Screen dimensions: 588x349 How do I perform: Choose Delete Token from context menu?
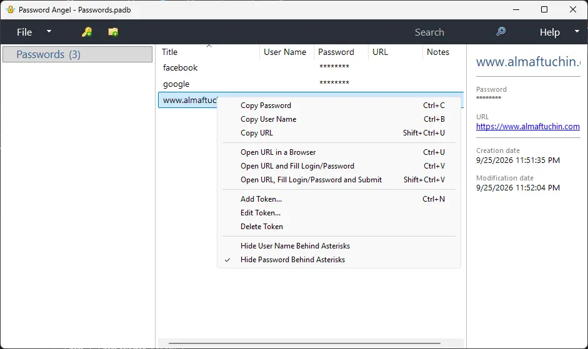click(x=339, y=227)
